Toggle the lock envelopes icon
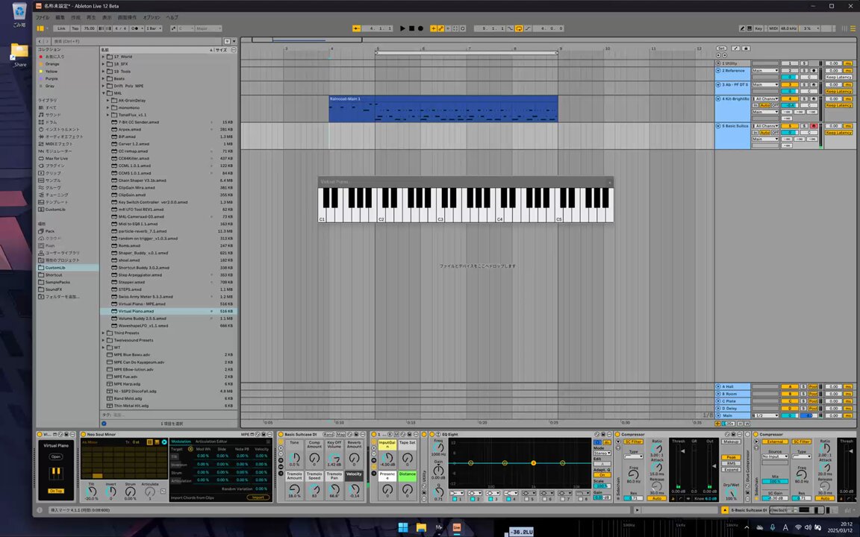 745,48
